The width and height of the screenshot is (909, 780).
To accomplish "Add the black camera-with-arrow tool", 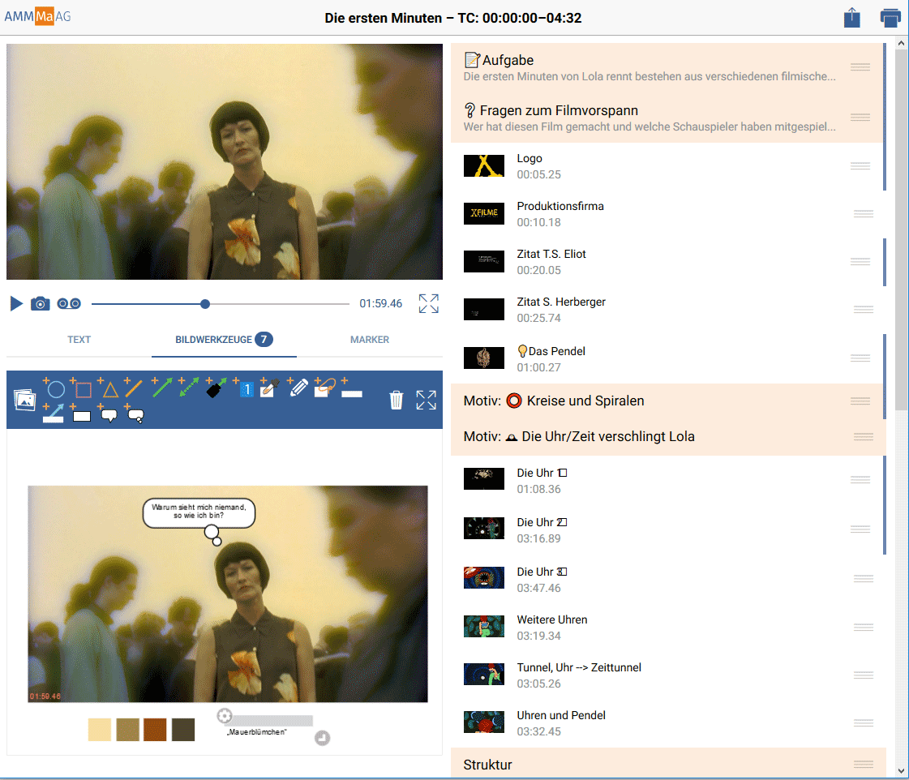I will click(217, 388).
